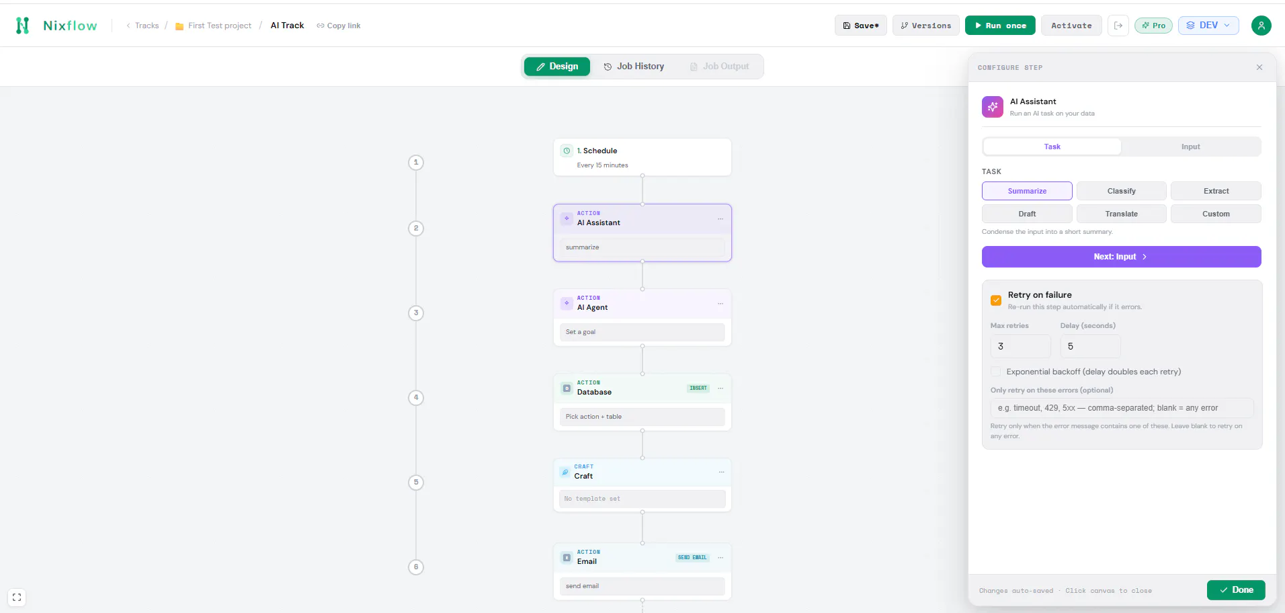1285x613 pixels.
Task: Open the DEV environment dropdown
Action: 1208,26
